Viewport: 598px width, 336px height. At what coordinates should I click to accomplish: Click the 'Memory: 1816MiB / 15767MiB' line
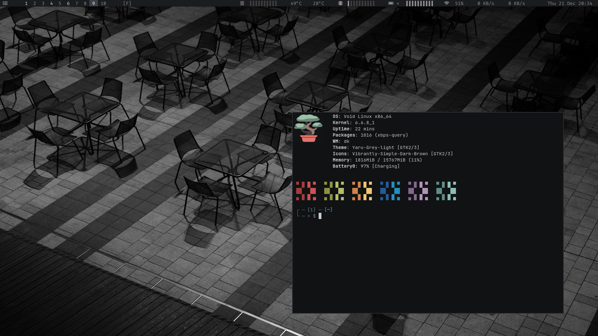377,160
